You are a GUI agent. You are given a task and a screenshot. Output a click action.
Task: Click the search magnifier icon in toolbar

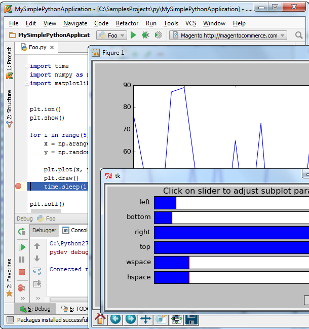pos(299,35)
